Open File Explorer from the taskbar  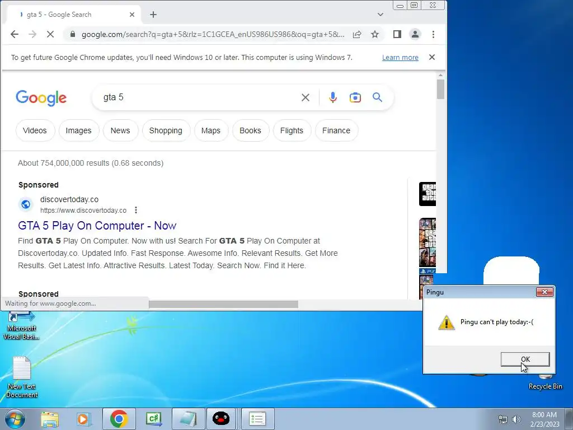(49, 419)
